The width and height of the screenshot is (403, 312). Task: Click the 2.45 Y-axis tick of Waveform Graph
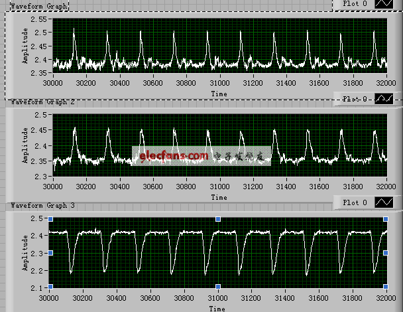pos(39,46)
